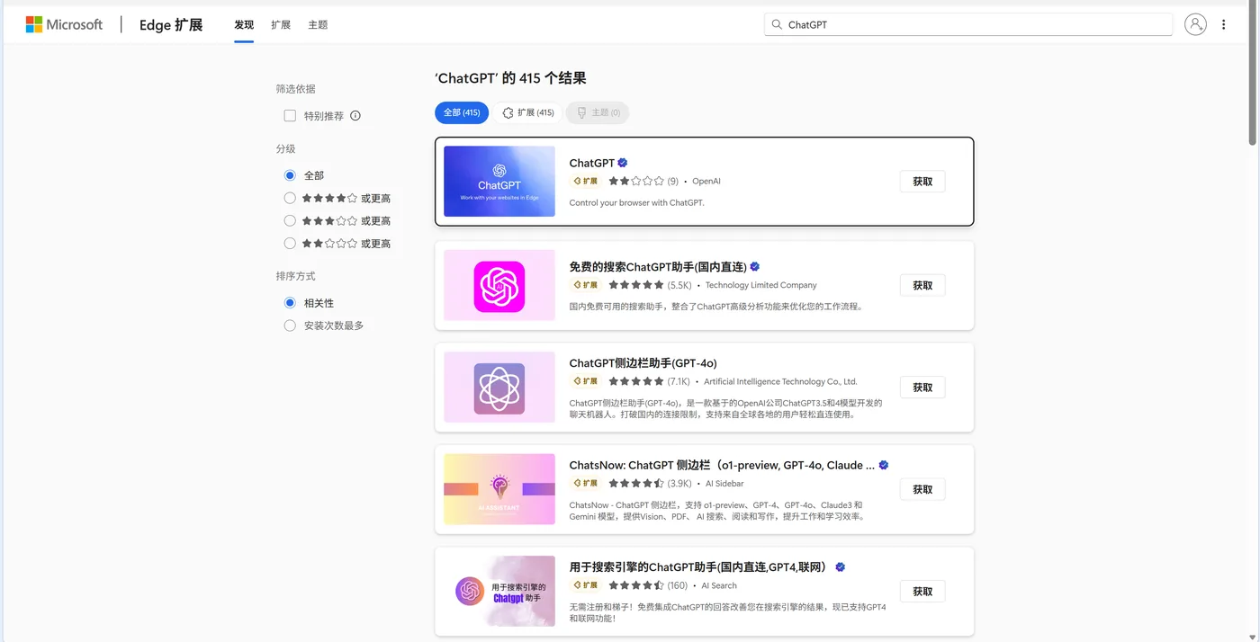1260x642 pixels.
Task: Click 获取 for 用于搜索引擎的ChatGPT助手
Action: point(922,591)
